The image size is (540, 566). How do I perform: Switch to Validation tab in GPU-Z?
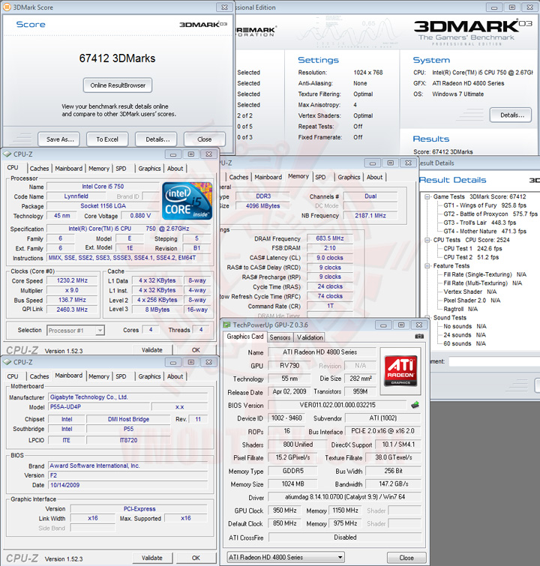[310, 337]
